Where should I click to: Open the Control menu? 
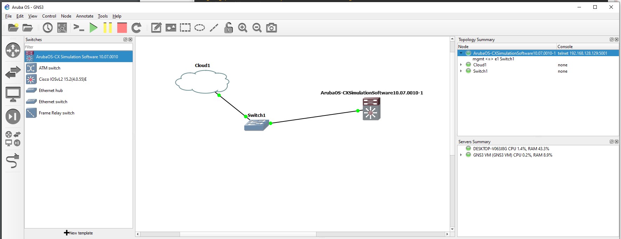coord(49,16)
